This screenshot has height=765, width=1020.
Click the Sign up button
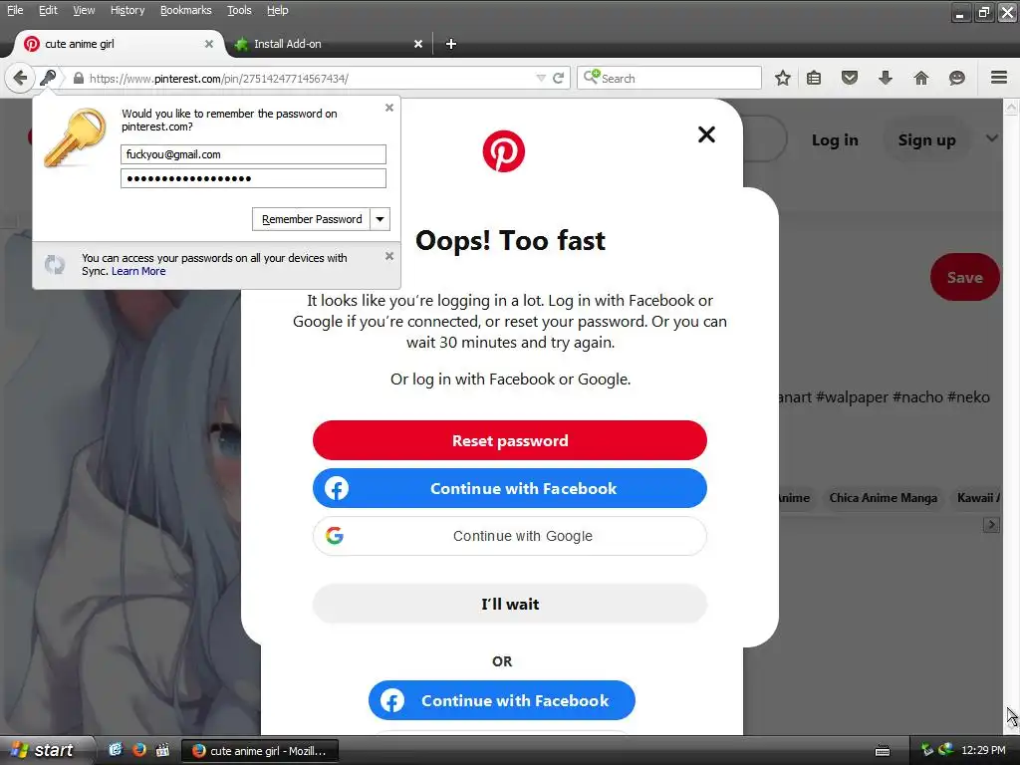pyautogui.click(x=927, y=139)
